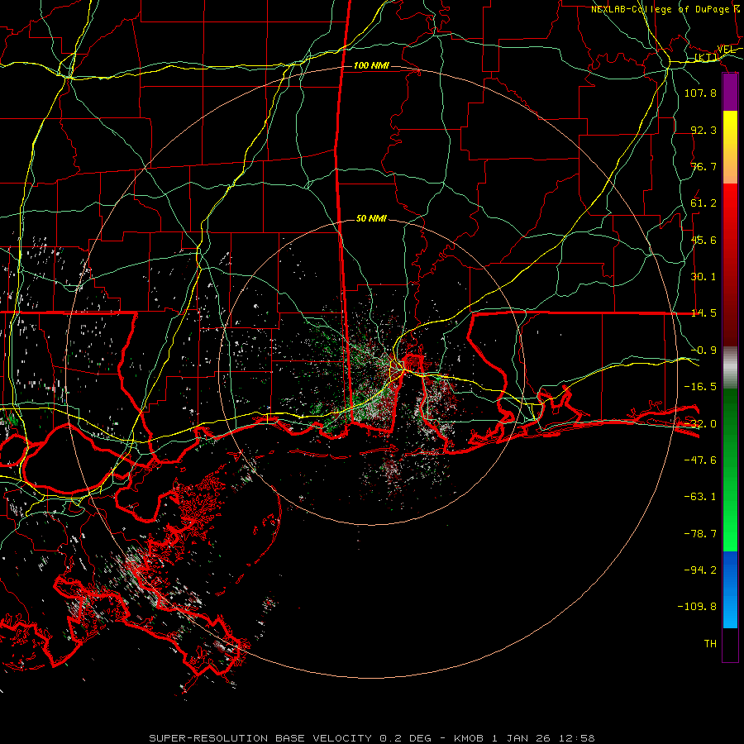Select the 61.2 velocity scale value
Screen dimensions: 744x744
click(x=703, y=203)
